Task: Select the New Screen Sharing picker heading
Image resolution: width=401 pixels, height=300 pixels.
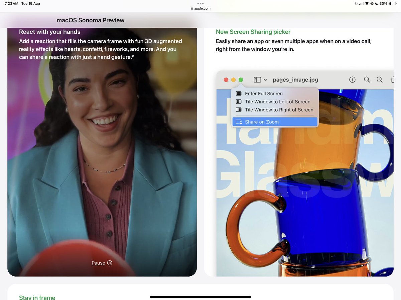Action: [253, 32]
